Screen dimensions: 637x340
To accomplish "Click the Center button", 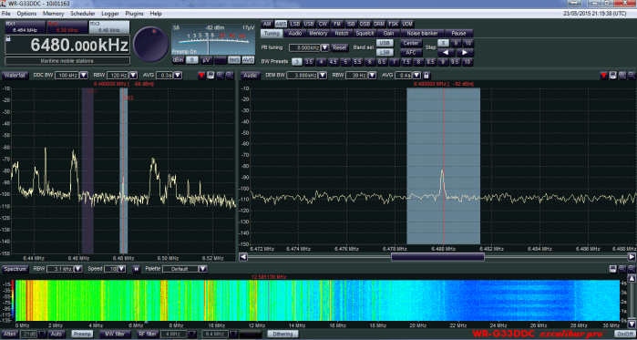I will click(x=411, y=43).
